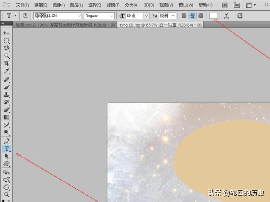Viewport: 270px width, 202px height.
Task: Activate the Pen tool
Action: point(7,140)
